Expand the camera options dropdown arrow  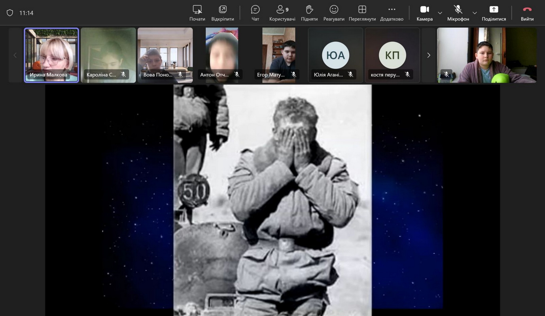click(440, 13)
